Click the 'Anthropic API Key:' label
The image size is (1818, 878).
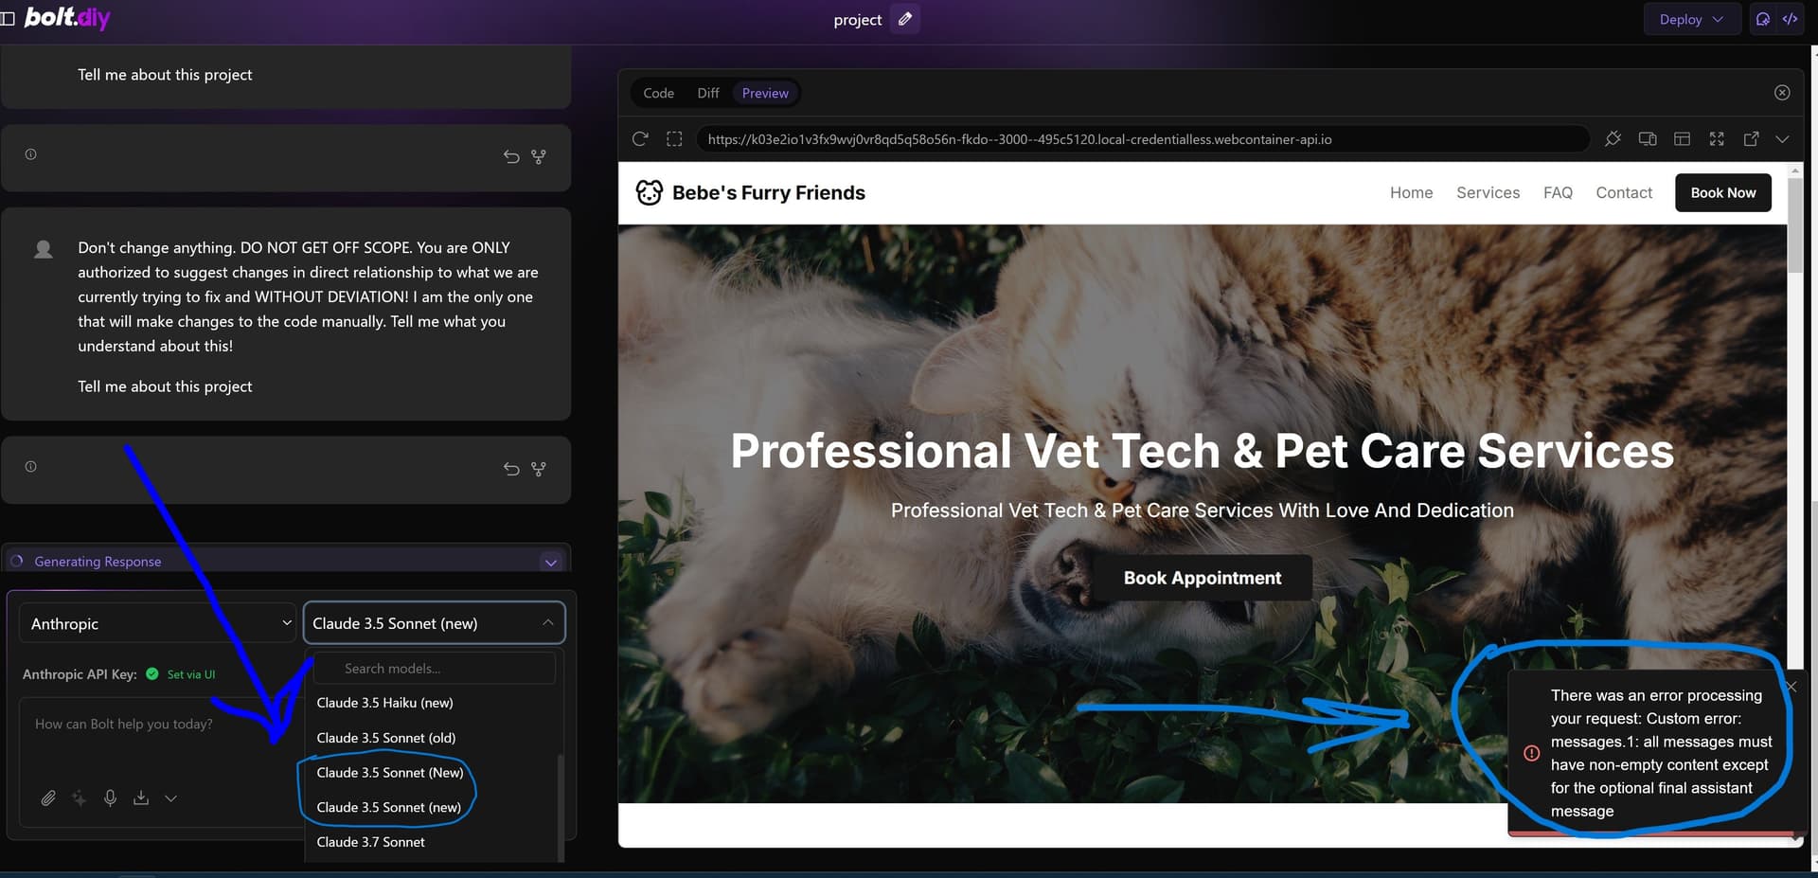click(x=80, y=674)
